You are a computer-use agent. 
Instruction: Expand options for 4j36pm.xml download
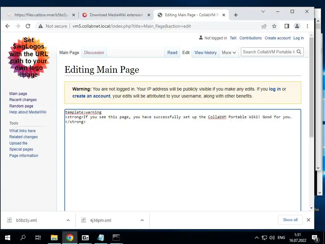(142, 220)
